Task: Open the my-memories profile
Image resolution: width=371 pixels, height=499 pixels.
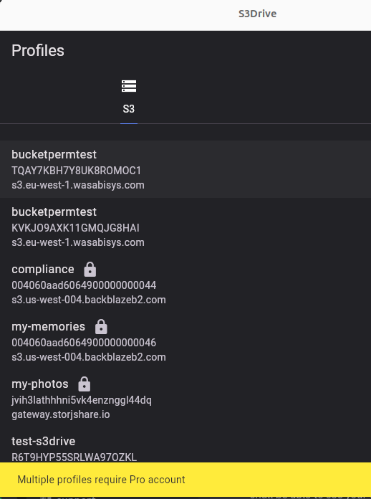Action: tap(185, 341)
